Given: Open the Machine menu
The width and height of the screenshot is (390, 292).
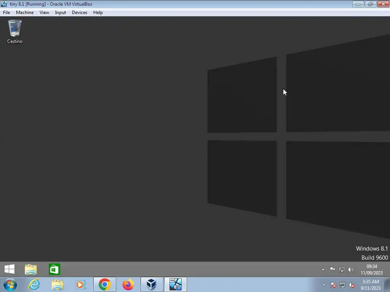Looking at the screenshot, I should [25, 13].
